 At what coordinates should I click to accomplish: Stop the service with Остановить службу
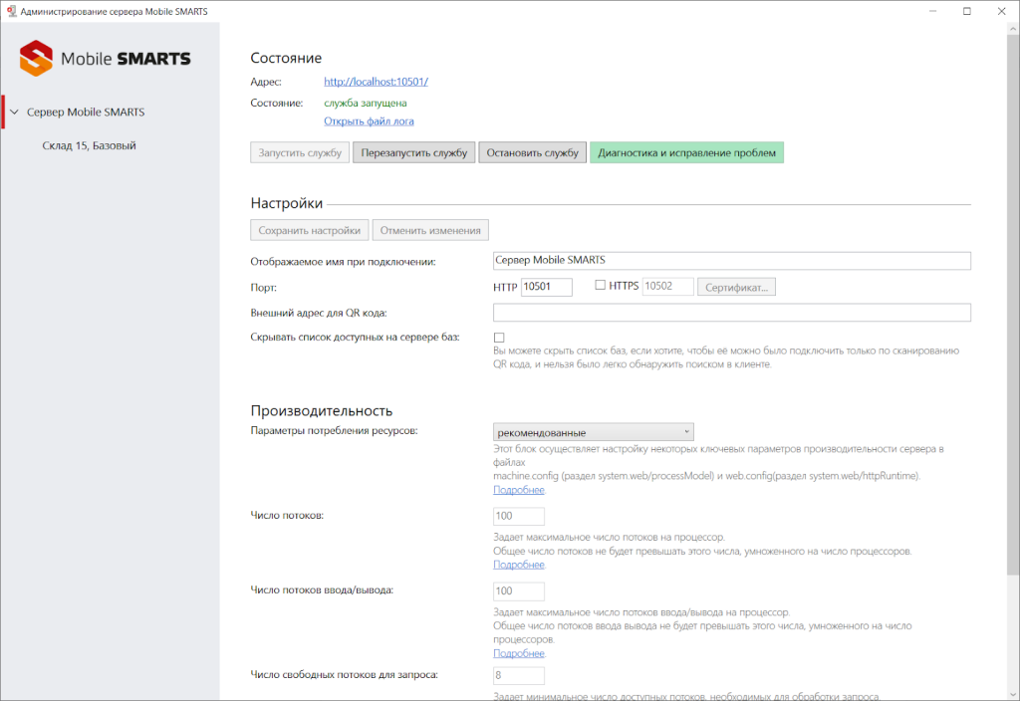pos(533,152)
